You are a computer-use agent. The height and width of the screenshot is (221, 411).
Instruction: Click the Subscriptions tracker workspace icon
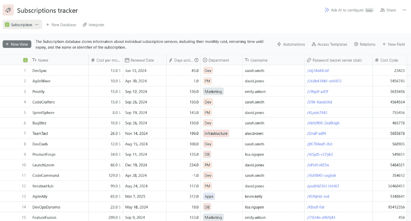point(8,10)
